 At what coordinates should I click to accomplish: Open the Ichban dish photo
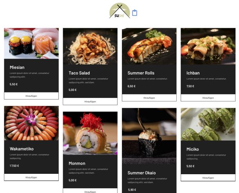[208, 46]
